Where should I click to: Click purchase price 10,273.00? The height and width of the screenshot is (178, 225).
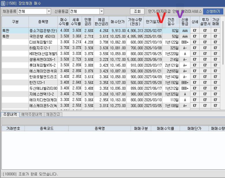pos(118,106)
